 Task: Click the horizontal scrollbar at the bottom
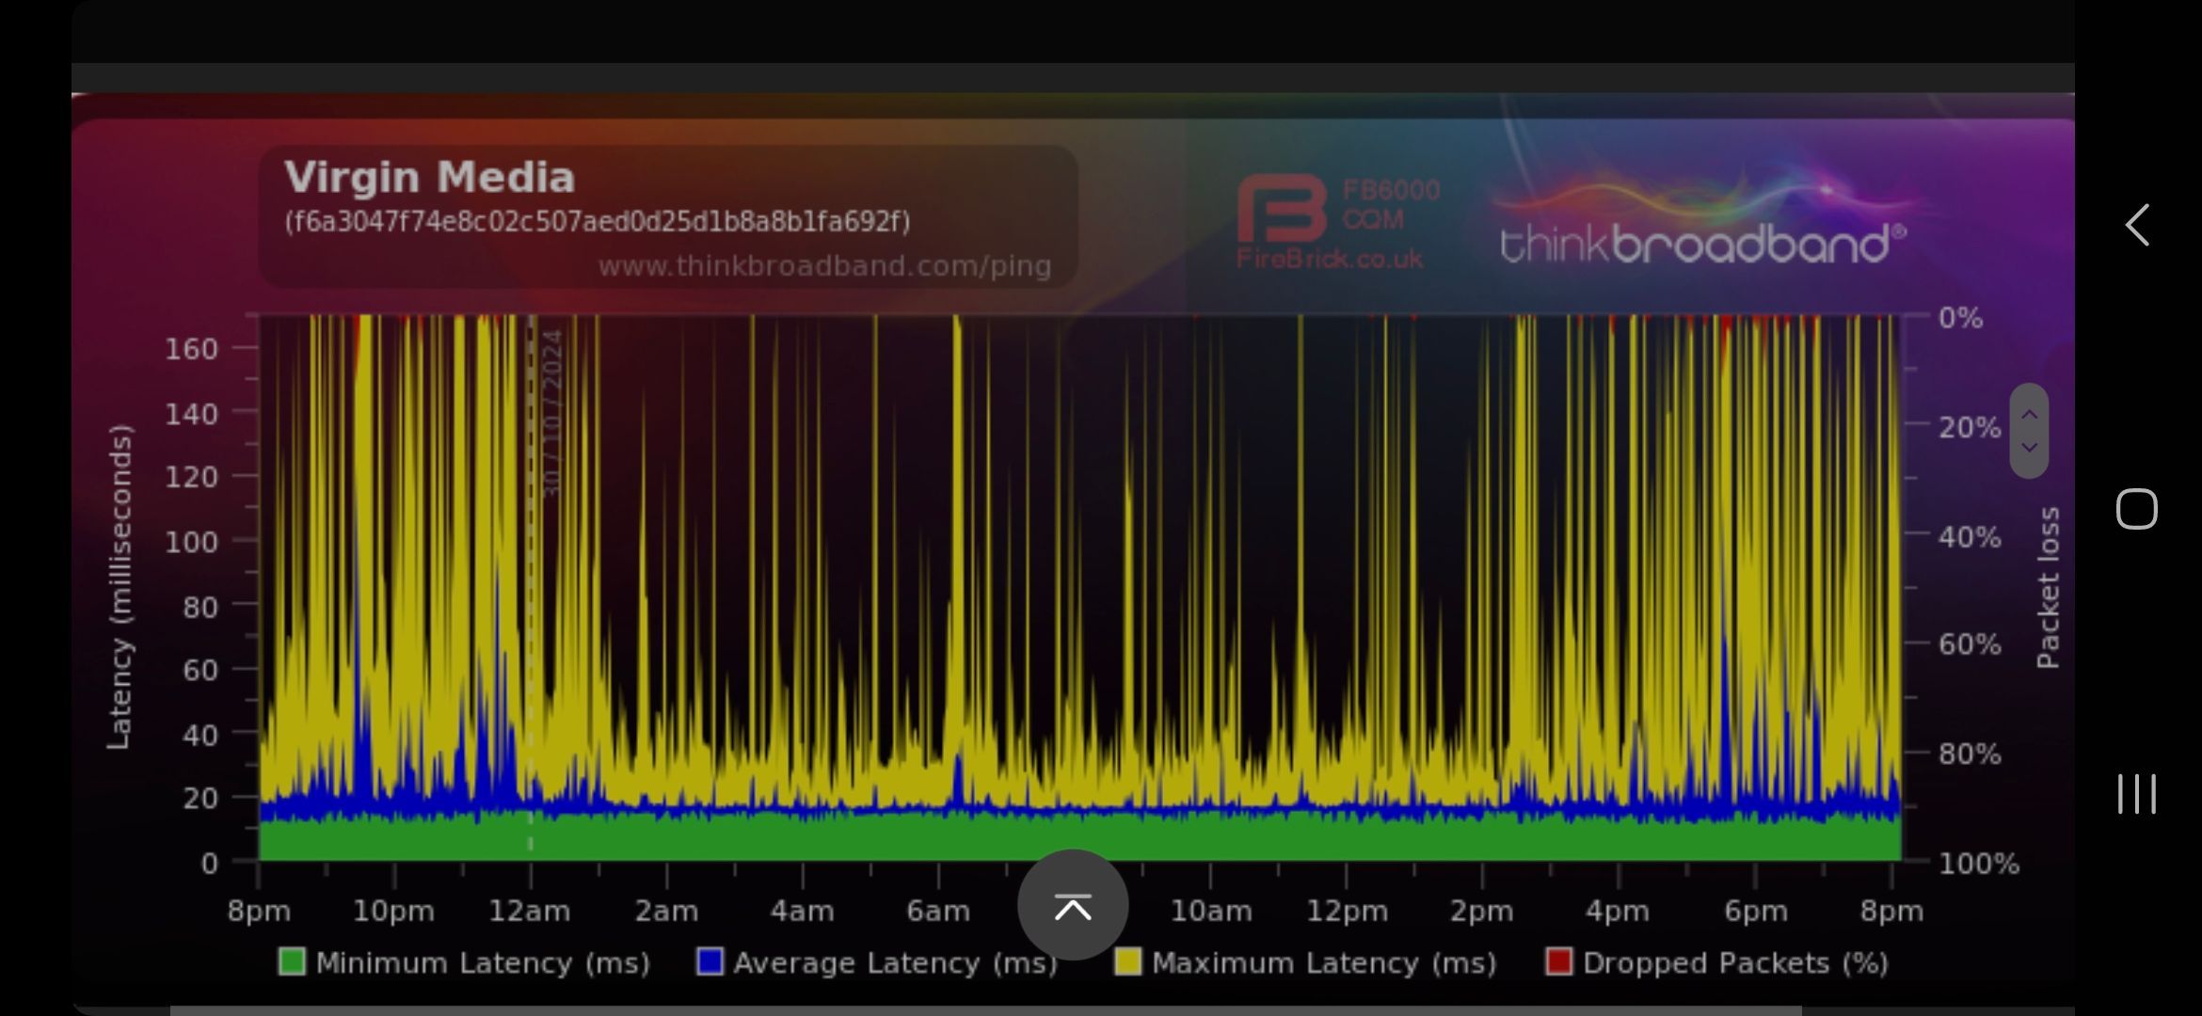coord(985,1010)
